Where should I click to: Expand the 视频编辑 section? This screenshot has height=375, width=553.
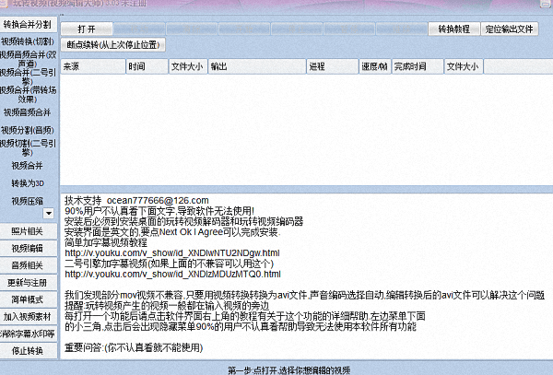(x=27, y=248)
